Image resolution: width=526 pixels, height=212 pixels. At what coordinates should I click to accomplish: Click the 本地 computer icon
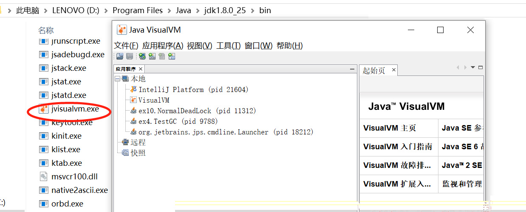coord(125,79)
